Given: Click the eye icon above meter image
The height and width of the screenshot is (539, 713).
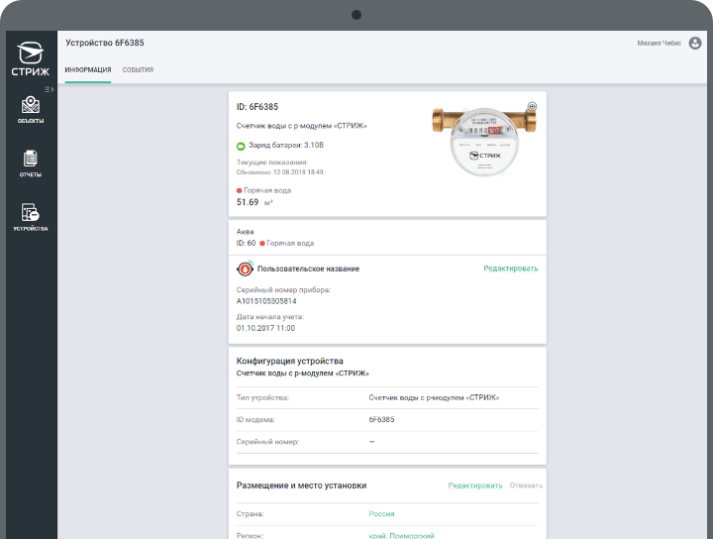Looking at the screenshot, I should (532, 106).
